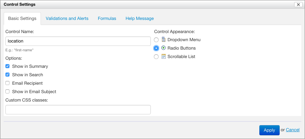Enable Show in Email Subject checkbox
305x139 pixels.
[7, 91]
